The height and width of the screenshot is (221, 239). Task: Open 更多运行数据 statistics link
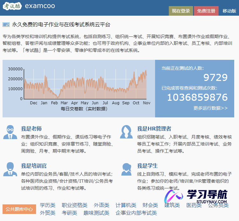click(210, 108)
